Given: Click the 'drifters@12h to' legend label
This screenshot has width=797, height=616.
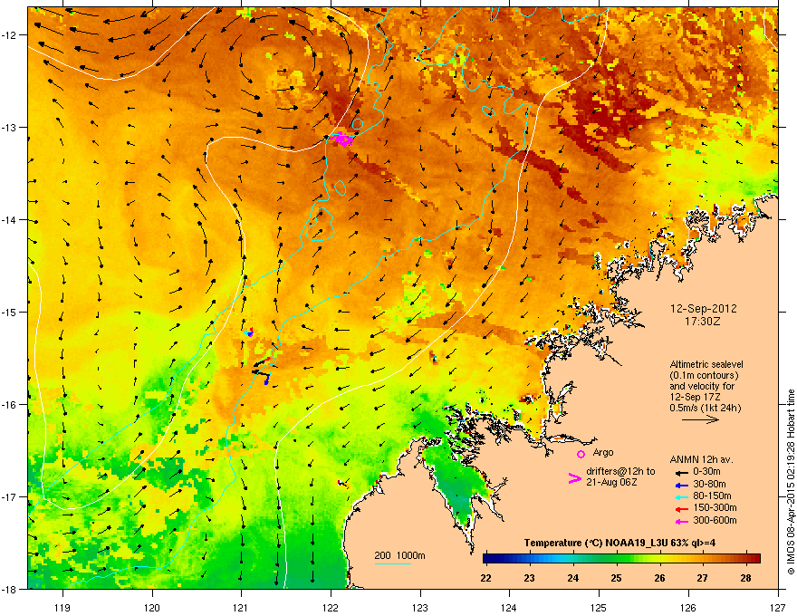Looking at the screenshot, I should click(620, 471).
